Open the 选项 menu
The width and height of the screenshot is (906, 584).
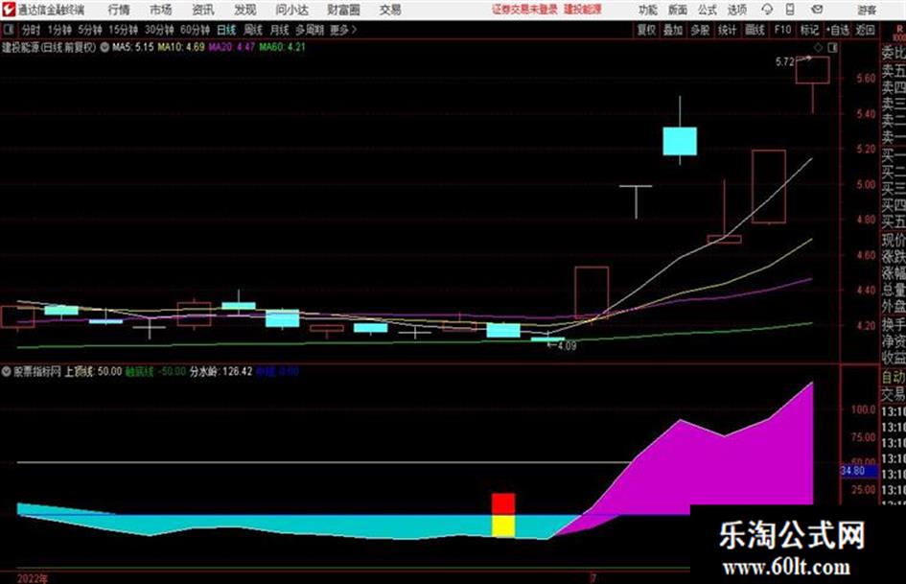click(x=736, y=10)
